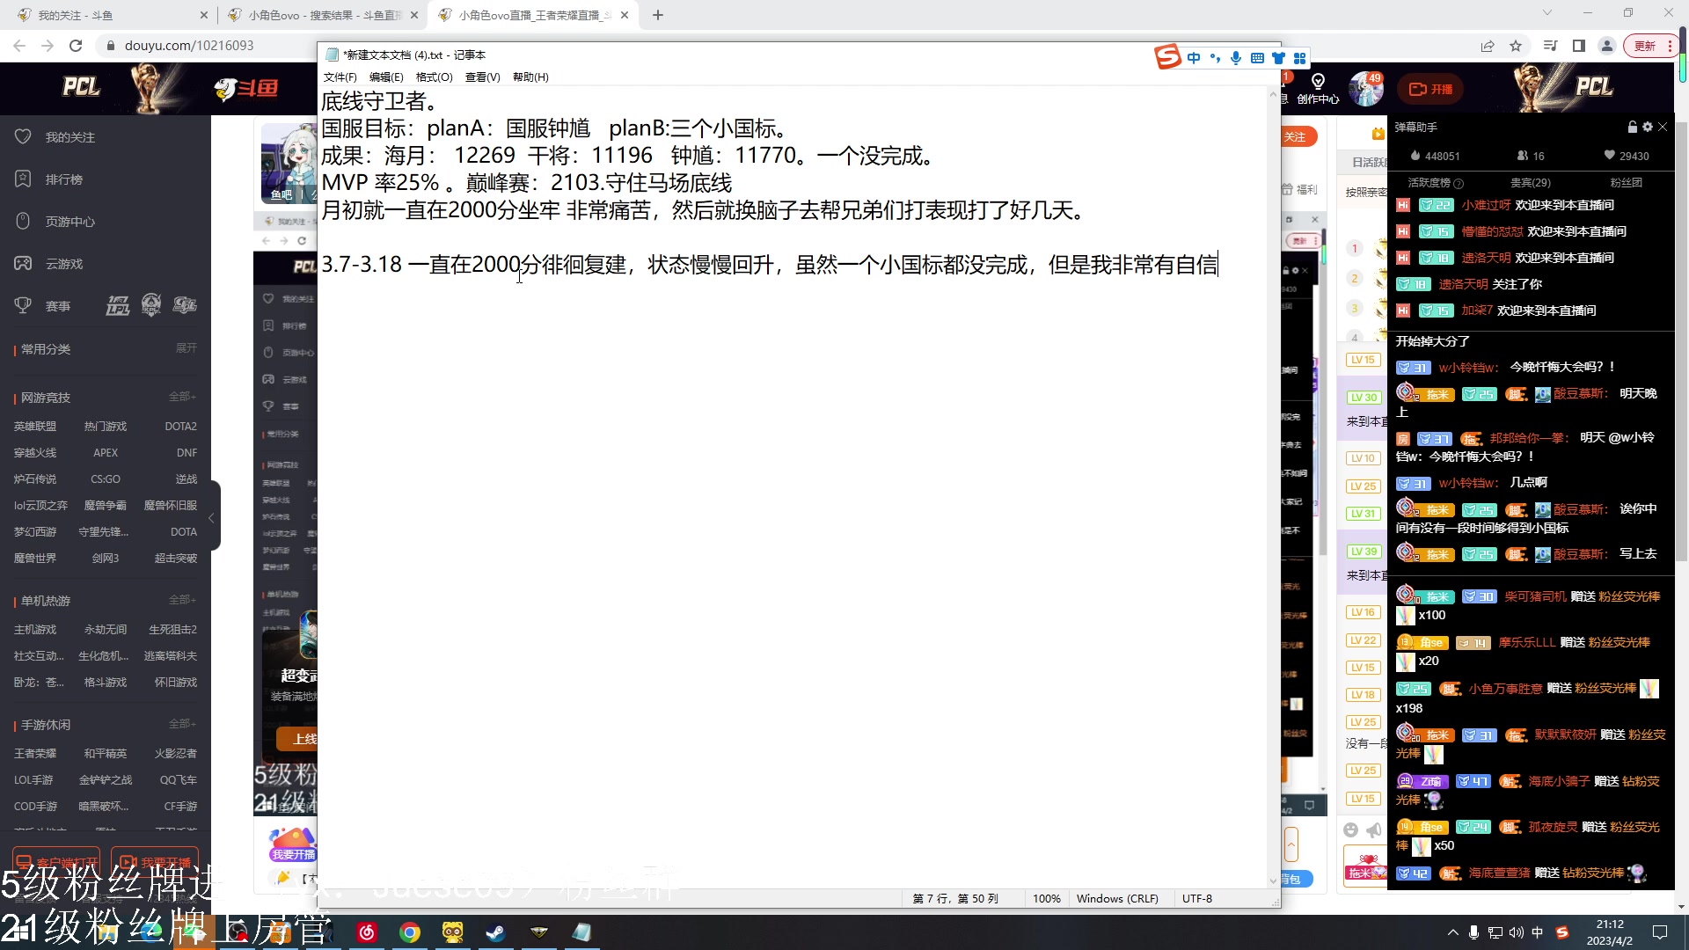1689x950 pixels.
Task: Click the emoji smiley icon in chat
Action: 1351,830
